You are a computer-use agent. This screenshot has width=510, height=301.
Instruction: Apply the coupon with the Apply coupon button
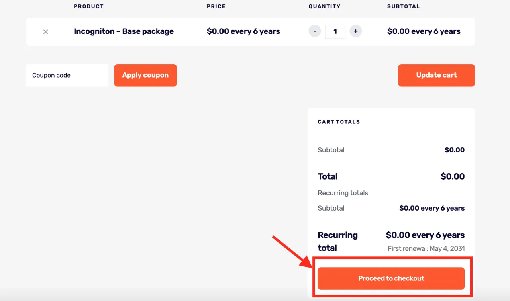(145, 75)
